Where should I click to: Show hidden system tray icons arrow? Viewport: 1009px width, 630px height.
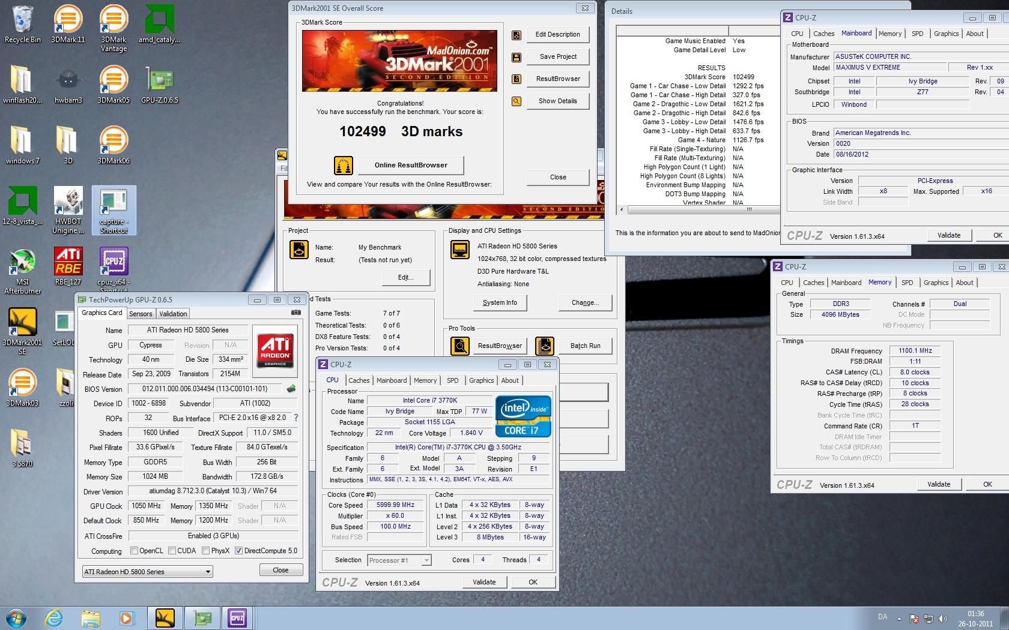coord(899,619)
